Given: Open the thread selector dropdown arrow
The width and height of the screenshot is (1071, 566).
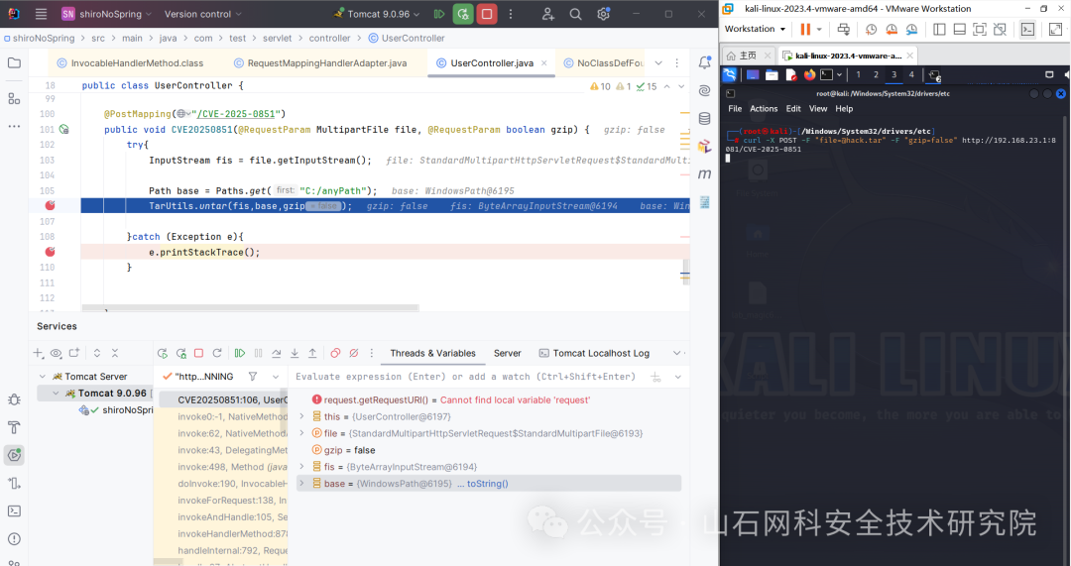Looking at the screenshot, I should point(276,377).
